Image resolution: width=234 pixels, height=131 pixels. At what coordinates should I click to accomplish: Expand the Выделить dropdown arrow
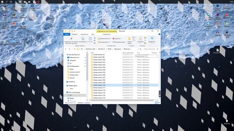tap(152, 43)
